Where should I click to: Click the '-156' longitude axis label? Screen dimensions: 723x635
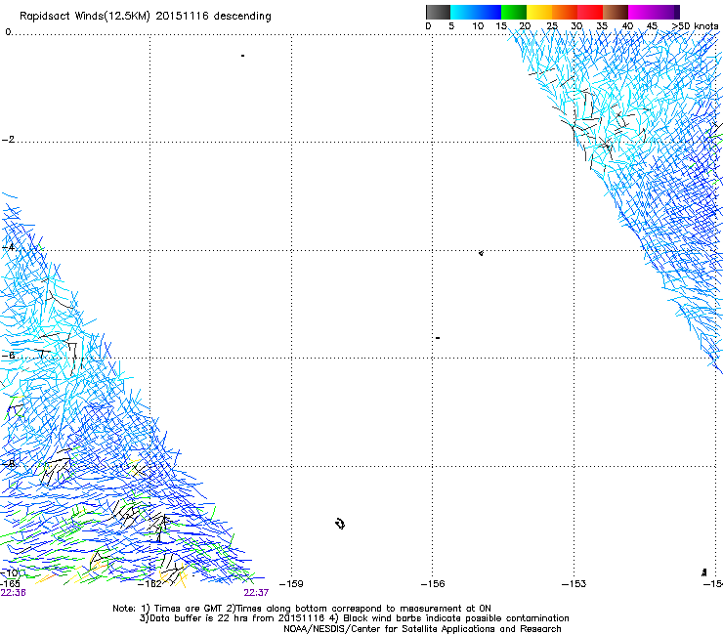(x=433, y=584)
